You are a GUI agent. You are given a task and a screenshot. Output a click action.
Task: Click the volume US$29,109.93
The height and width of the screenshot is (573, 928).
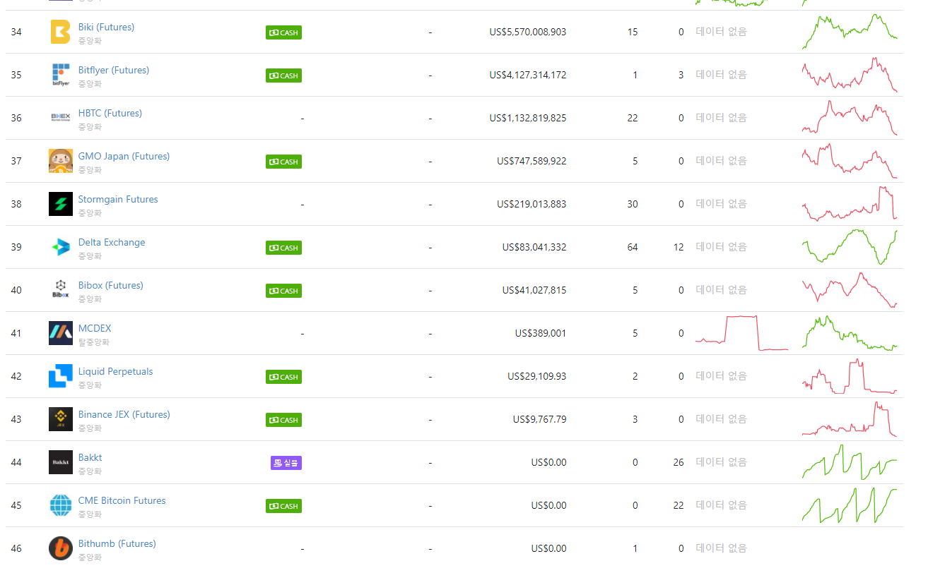pos(537,376)
